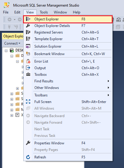Click the Template Explorer icon
Image resolution: width=124 pixels, height=168 pixels.
click(28, 39)
